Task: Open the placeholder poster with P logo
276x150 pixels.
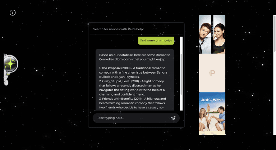Action: pos(212,73)
